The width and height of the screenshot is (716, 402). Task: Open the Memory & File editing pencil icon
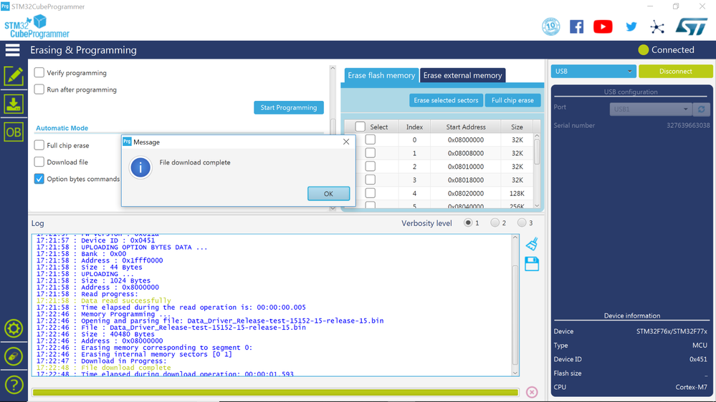click(14, 76)
